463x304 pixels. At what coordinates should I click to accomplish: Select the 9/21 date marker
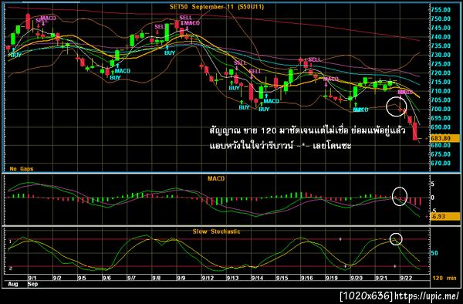point(381,278)
